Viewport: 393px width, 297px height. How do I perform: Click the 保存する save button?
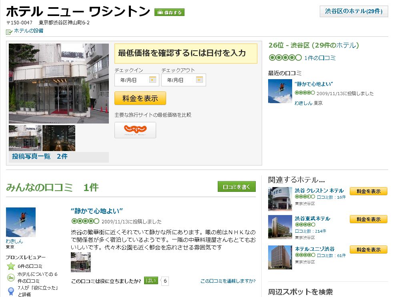point(169,12)
